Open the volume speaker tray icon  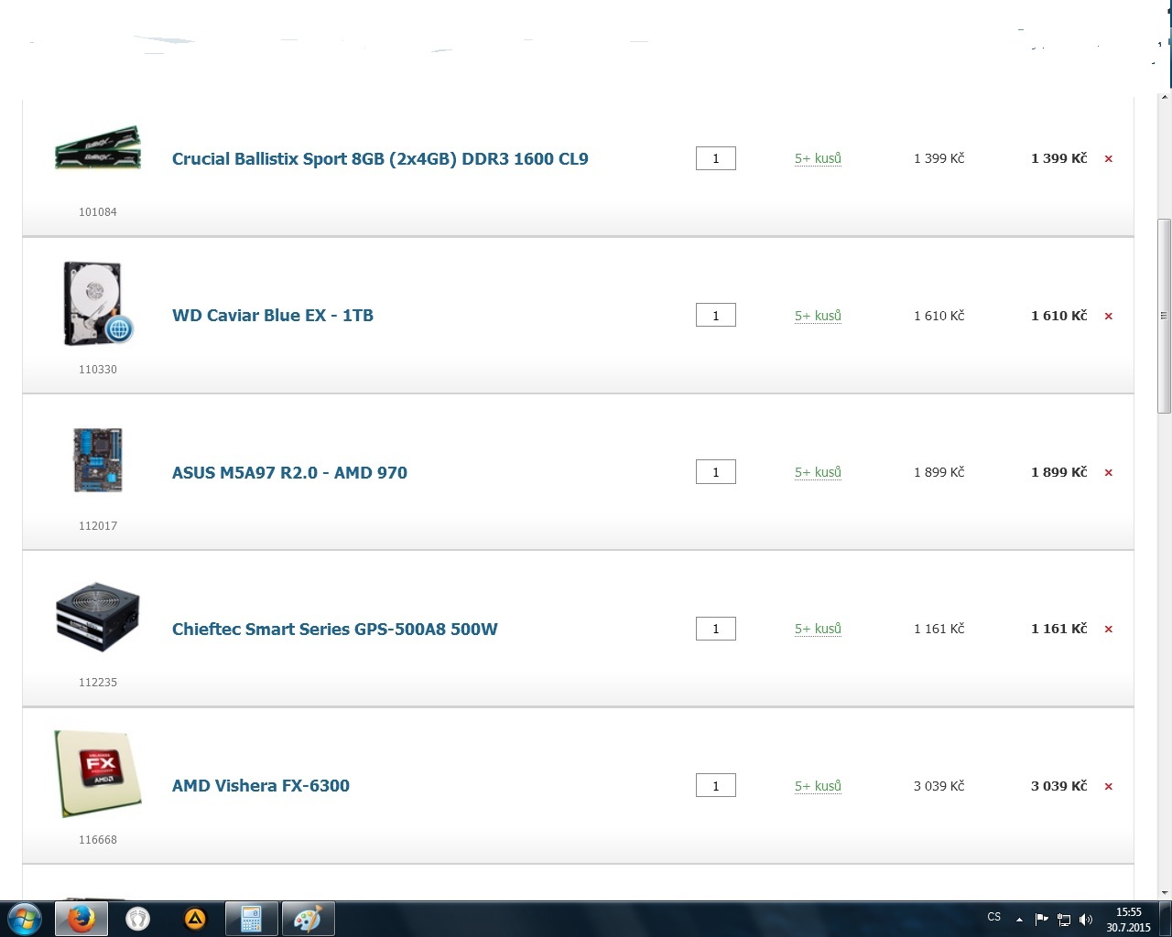tap(1086, 919)
